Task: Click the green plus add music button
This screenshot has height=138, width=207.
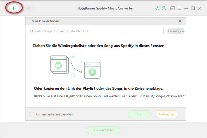Action: (x=13, y=8)
